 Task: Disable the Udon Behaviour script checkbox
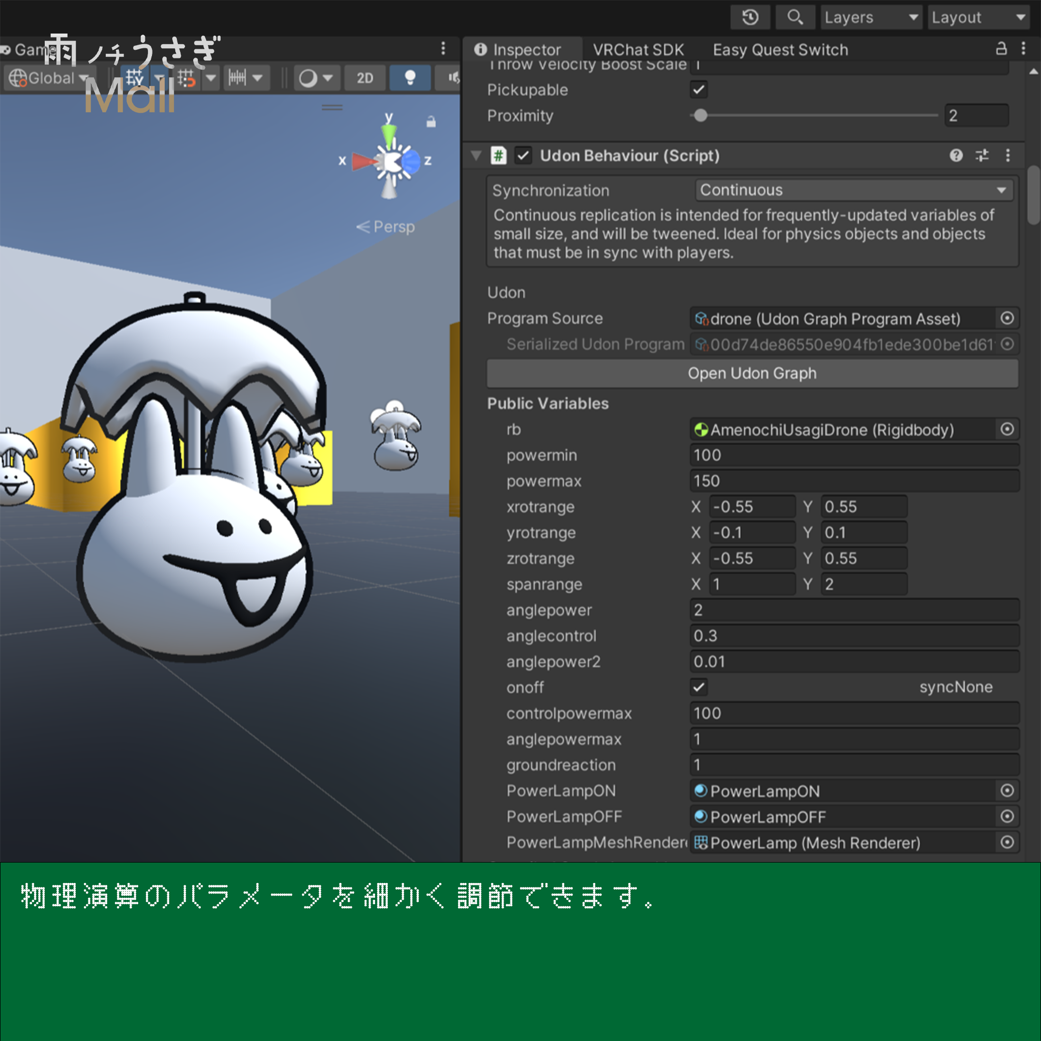523,156
